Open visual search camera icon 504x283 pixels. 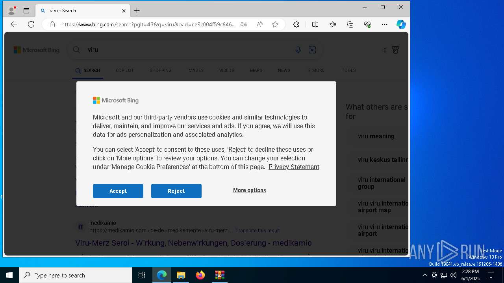click(x=312, y=50)
